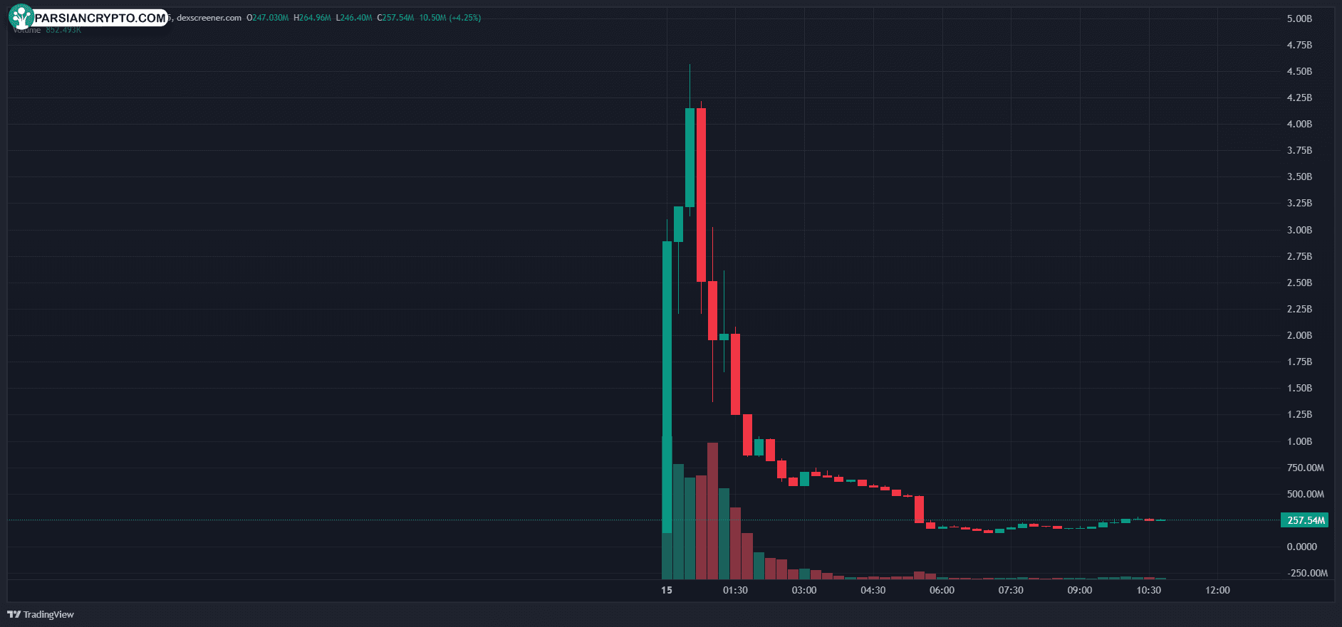
Task: Click the 03:00 time axis label
Action: (x=804, y=590)
